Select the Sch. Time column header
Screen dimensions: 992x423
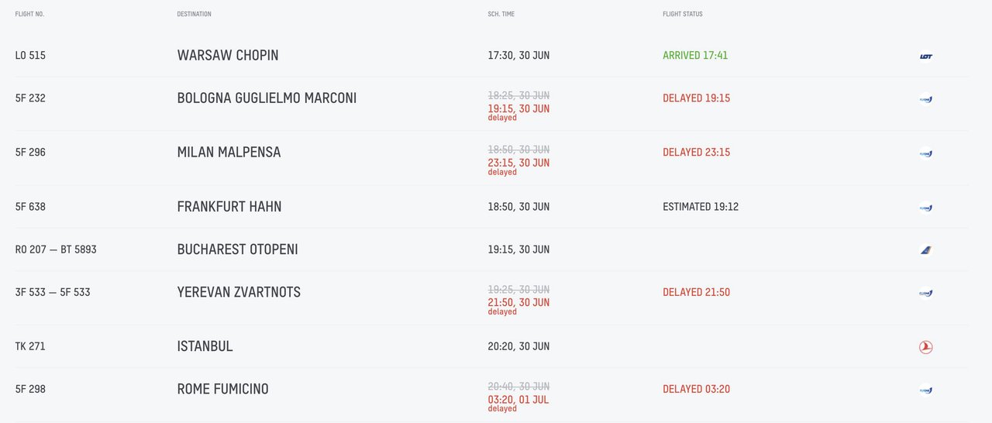[x=501, y=14]
